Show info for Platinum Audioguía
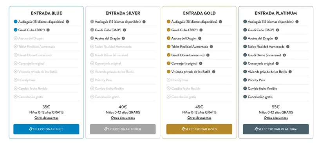318x143 pixels. 297,22
